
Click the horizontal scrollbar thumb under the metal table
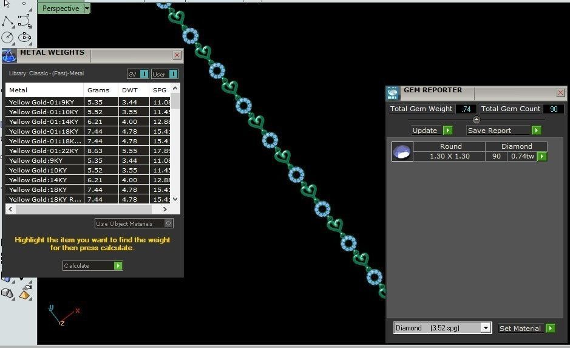84,209
